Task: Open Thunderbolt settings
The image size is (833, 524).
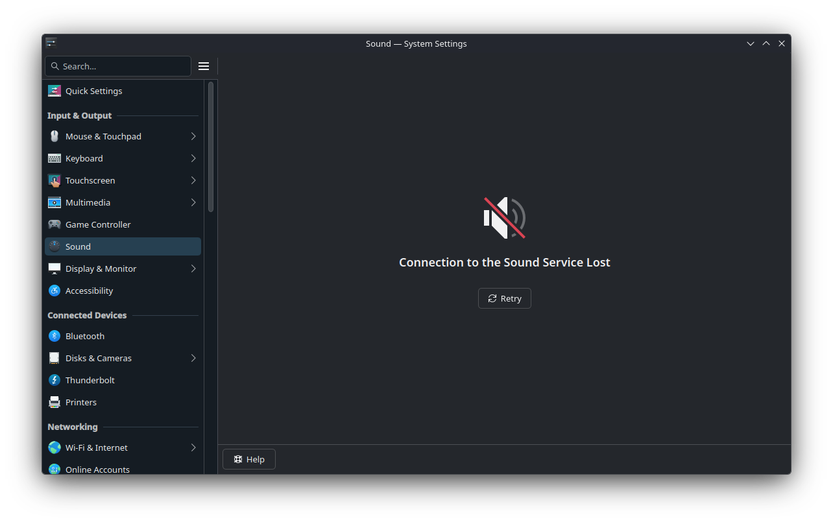Action: coord(123,380)
